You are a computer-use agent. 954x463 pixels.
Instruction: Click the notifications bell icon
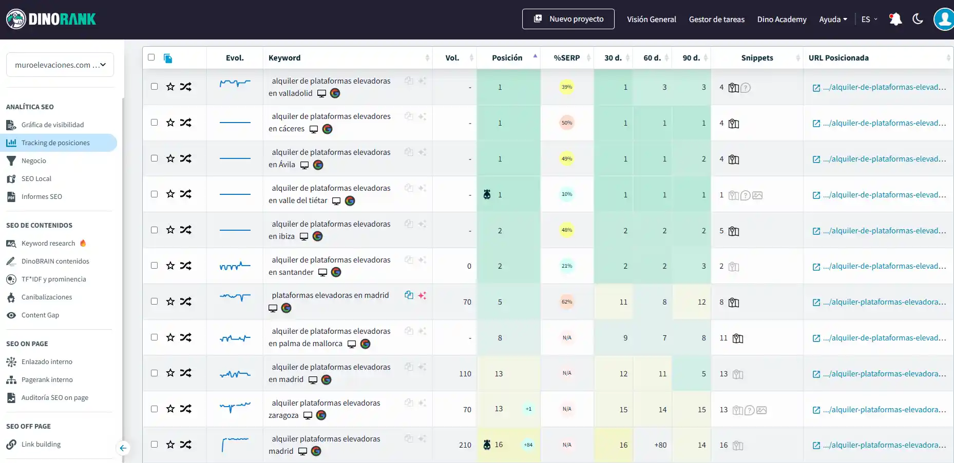895,19
